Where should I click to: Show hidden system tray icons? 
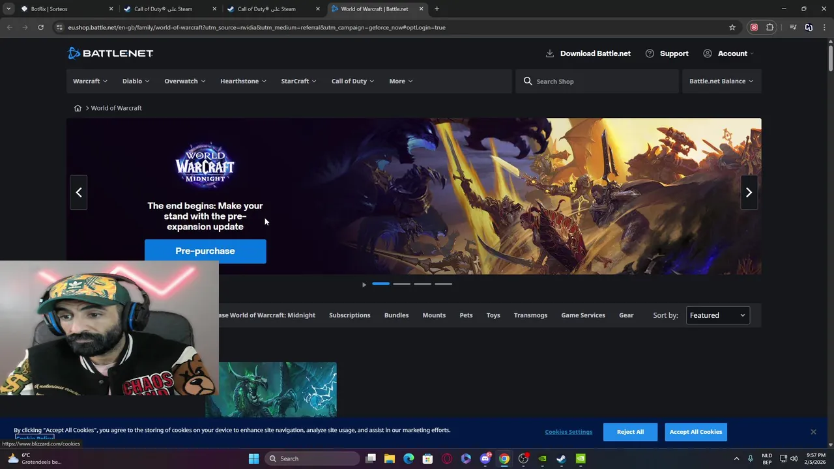tap(736, 459)
